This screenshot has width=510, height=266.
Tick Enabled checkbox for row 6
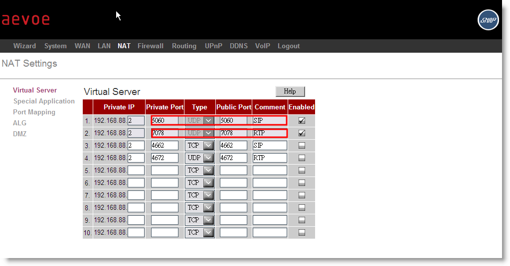(302, 183)
